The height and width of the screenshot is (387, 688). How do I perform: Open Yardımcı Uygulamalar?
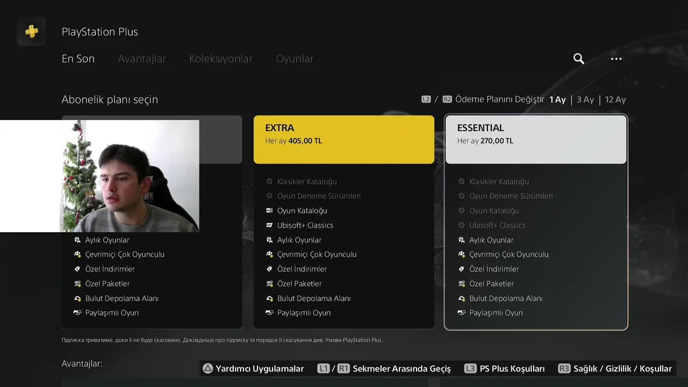click(x=260, y=369)
